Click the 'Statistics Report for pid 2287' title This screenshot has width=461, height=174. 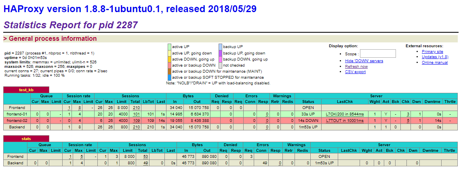click(x=71, y=25)
